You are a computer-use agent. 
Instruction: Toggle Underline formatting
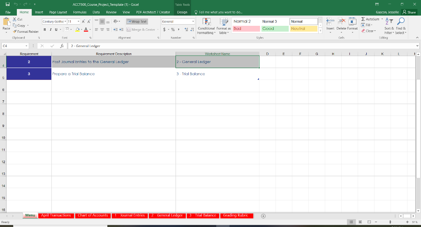[56, 30]
